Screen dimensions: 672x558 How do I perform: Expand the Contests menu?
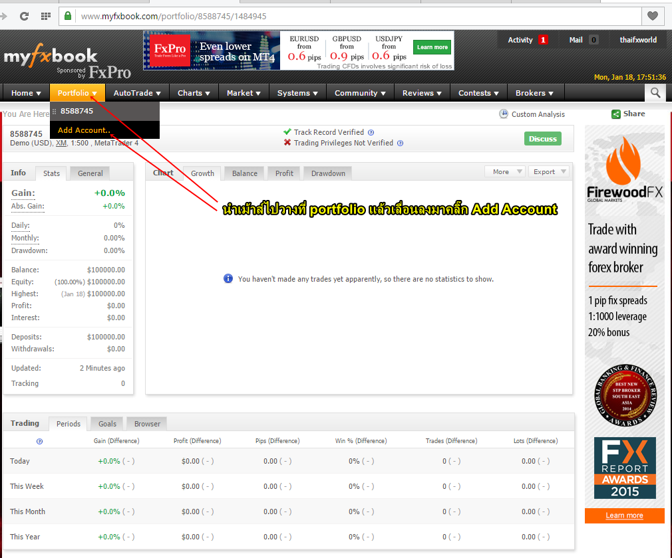tap(478, 93)
